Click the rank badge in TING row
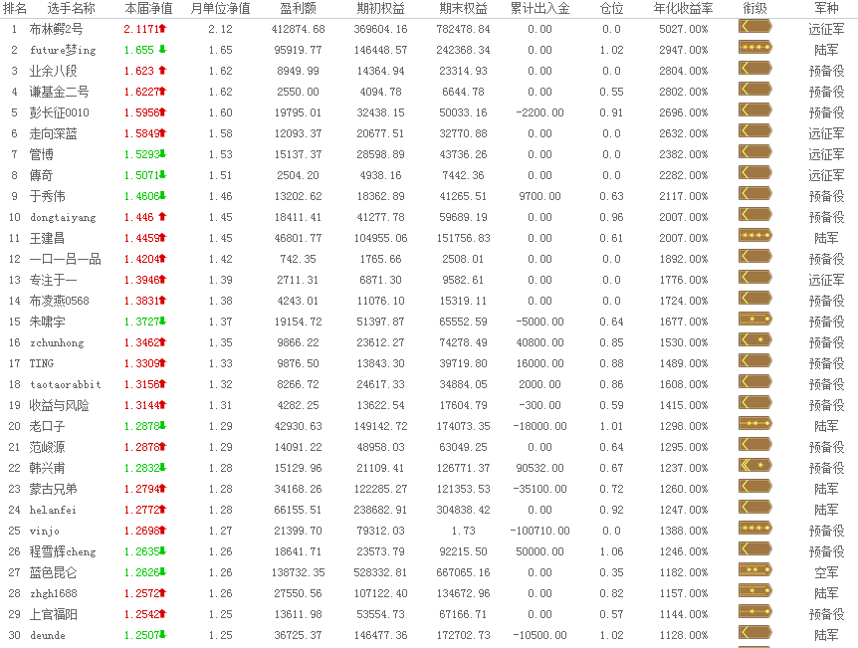 tap(754, 360)
